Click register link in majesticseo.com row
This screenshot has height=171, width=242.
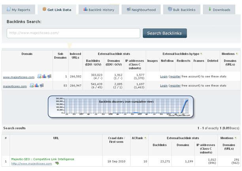pyautogui.click(x=175, y=85)
